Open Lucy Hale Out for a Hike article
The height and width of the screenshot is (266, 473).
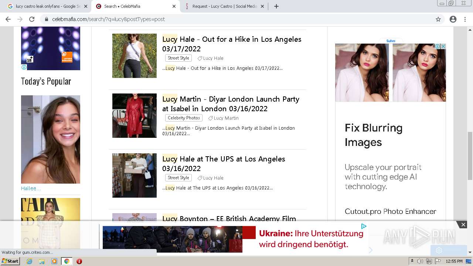(x=232, y=44)
